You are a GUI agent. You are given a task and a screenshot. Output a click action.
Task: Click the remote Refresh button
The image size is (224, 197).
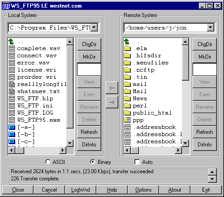click(x=205, y=132)
